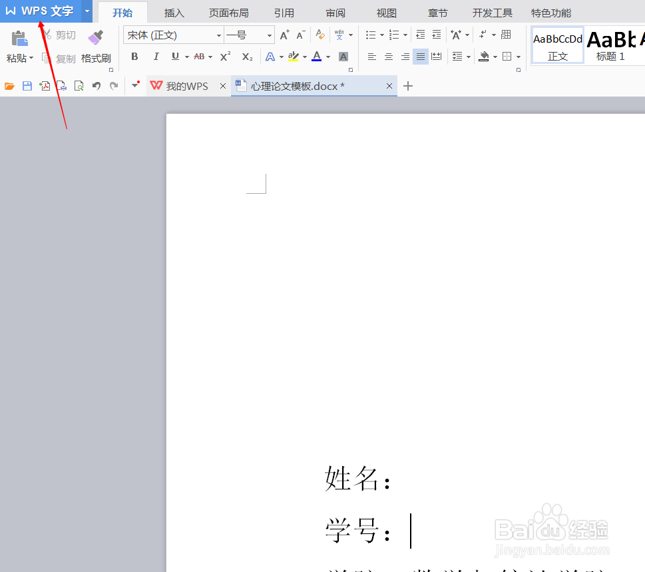Expand the 粘贴 paste options arrow
The width and height of the screenshot is (645, 572).
31,58
